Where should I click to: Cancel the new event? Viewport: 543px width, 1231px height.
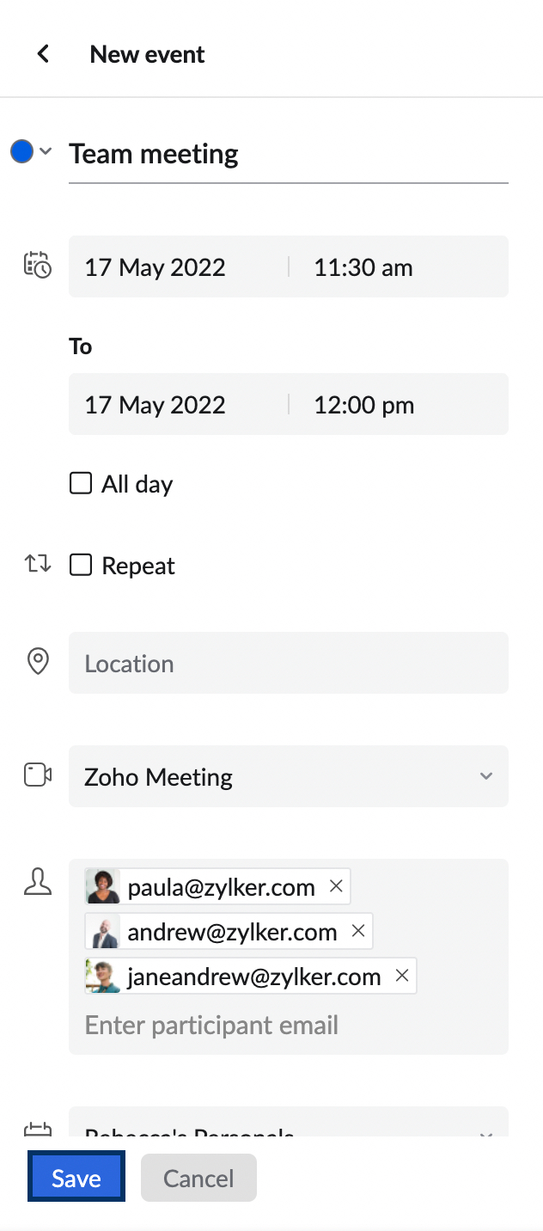[x=198, y=1178]
